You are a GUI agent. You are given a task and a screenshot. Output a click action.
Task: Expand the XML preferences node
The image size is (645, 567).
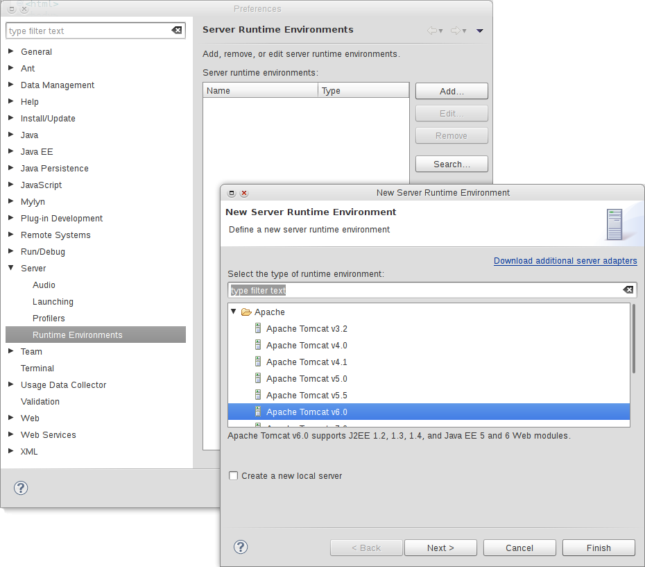click(10, 451)
